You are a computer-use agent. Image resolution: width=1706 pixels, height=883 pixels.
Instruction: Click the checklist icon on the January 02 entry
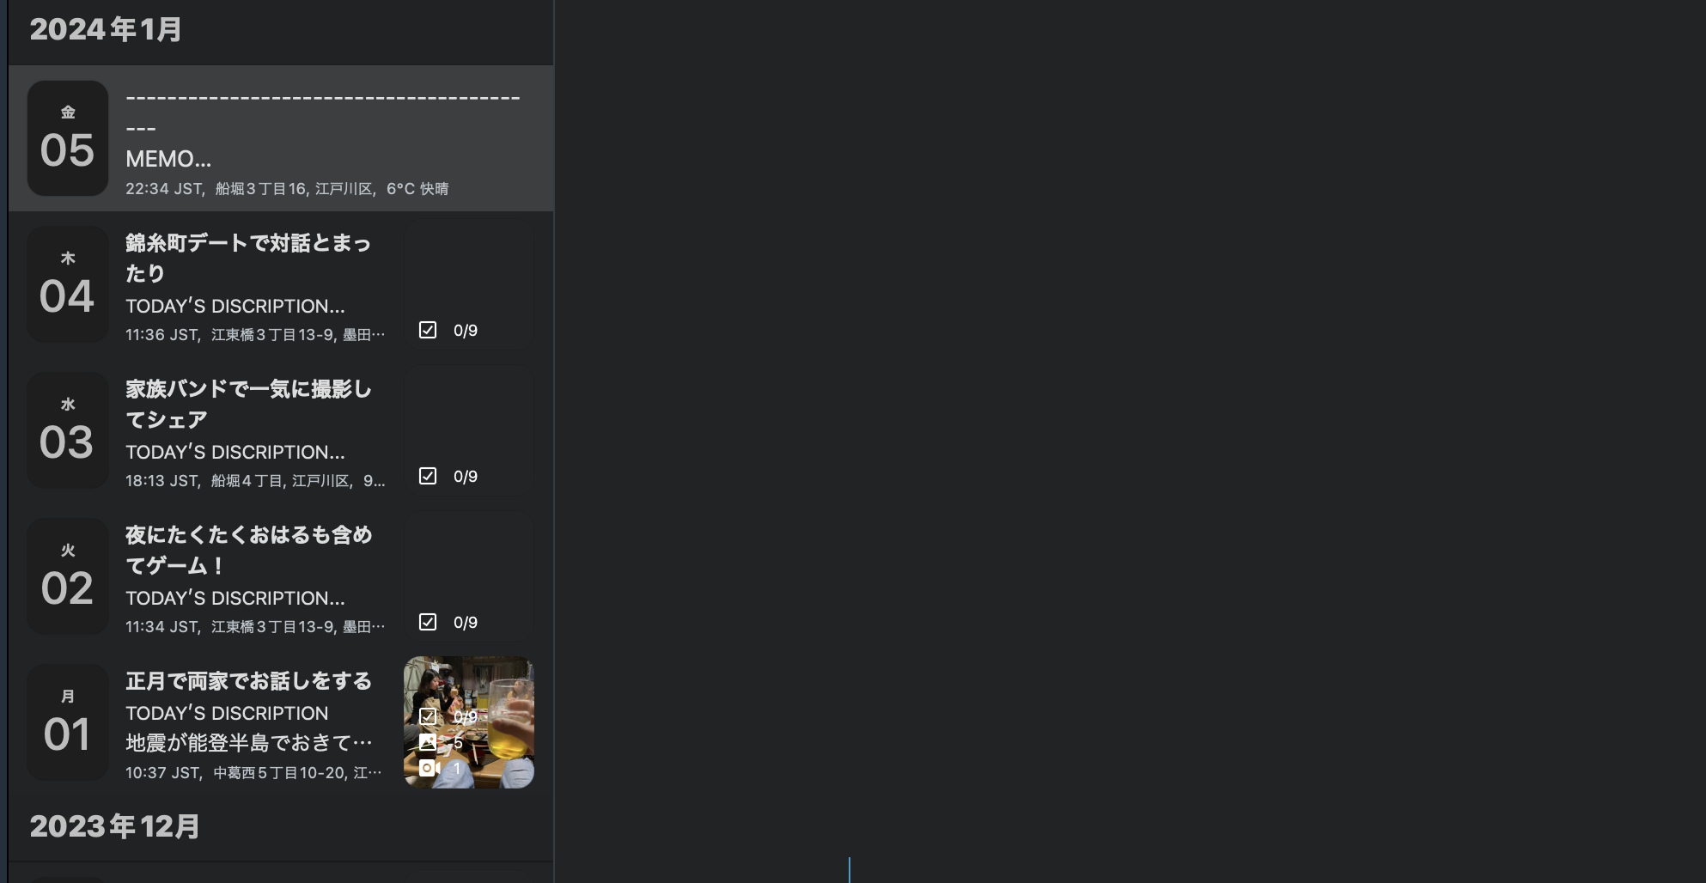click(428, 622)
